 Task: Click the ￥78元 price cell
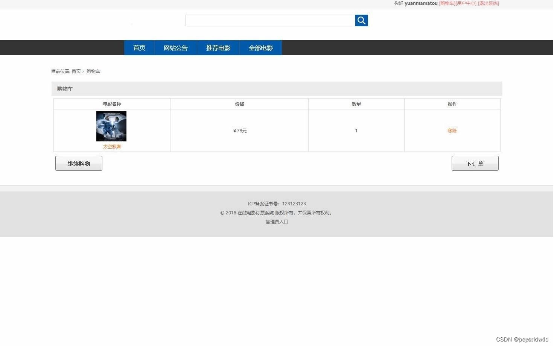(240, 131)
